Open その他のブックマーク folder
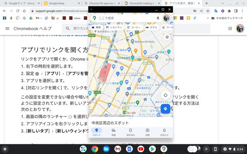The width and height of the screenshot is (247, 154). click(x=227, y=18)
